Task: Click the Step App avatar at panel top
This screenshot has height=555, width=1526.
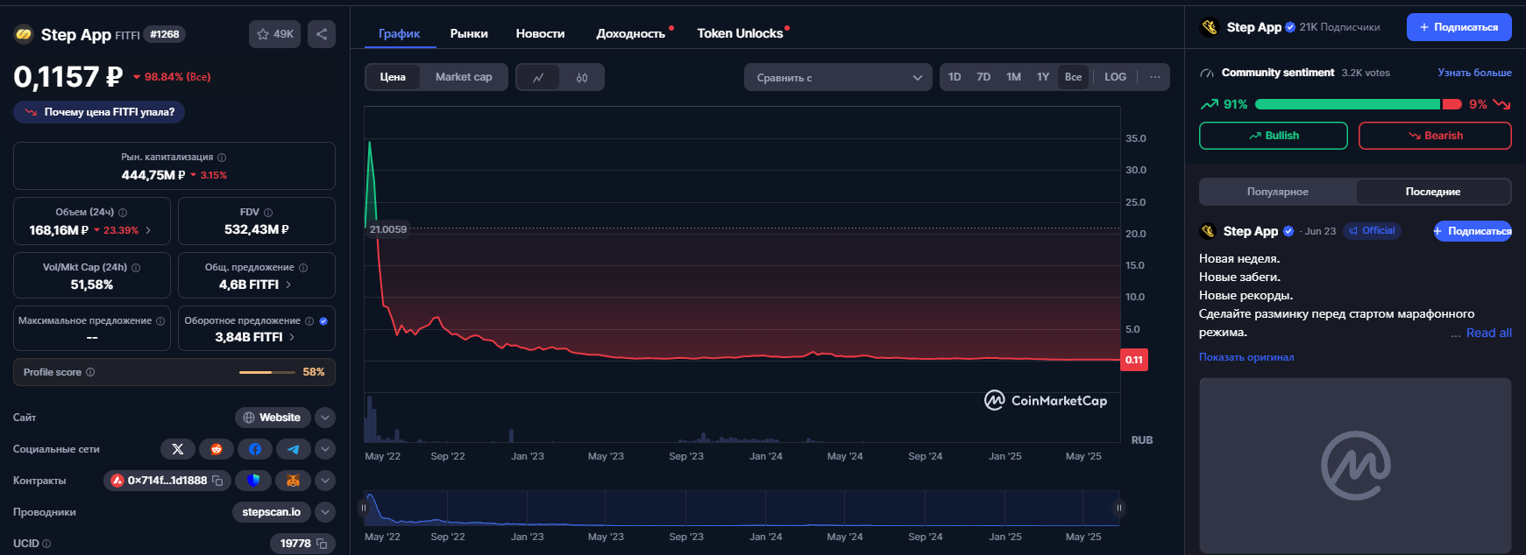Action: point(1210,27)
